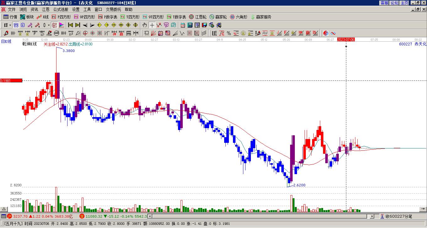Click the yellow diamond left-arrow icon
The image size is (427, 228).
click(99, 25)
